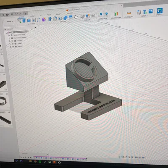Open Chrome from the taskbar
This screenshot has height=168, width=168.
pos(35,162)
